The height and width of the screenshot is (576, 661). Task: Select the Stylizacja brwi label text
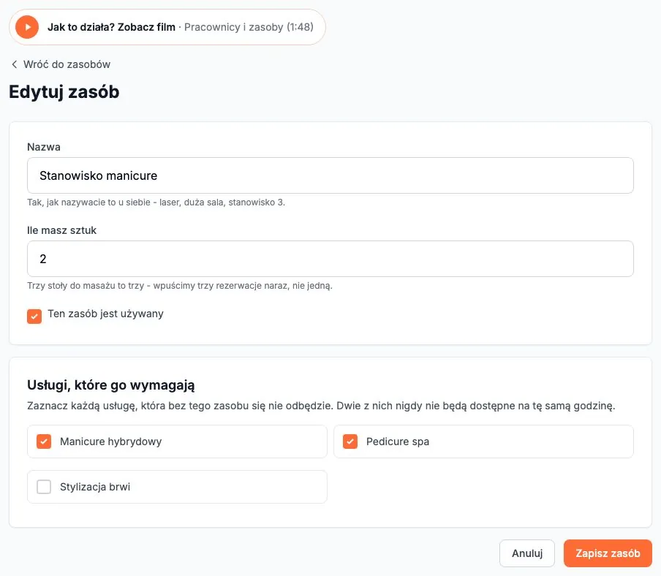[95, 487]
